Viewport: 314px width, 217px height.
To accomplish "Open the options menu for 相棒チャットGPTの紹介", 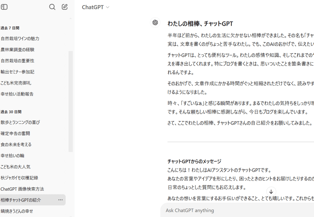I will [60, 200].
